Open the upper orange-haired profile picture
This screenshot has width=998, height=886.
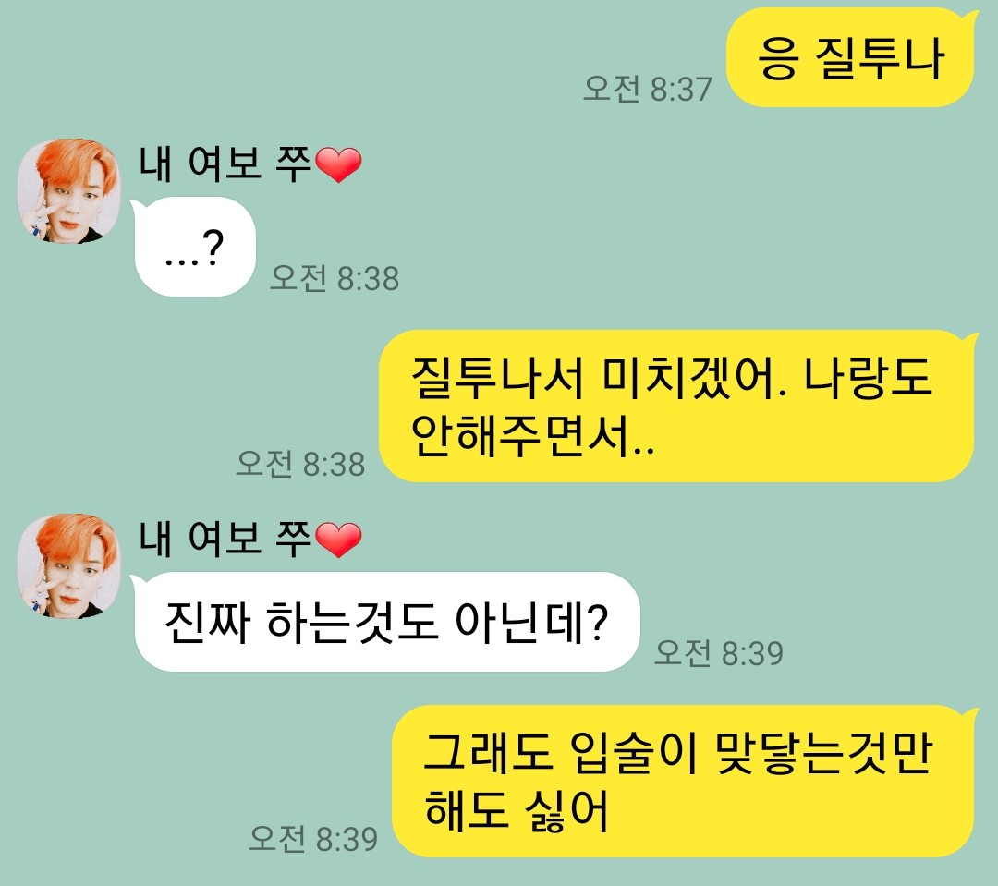click(x=68, y=191)
